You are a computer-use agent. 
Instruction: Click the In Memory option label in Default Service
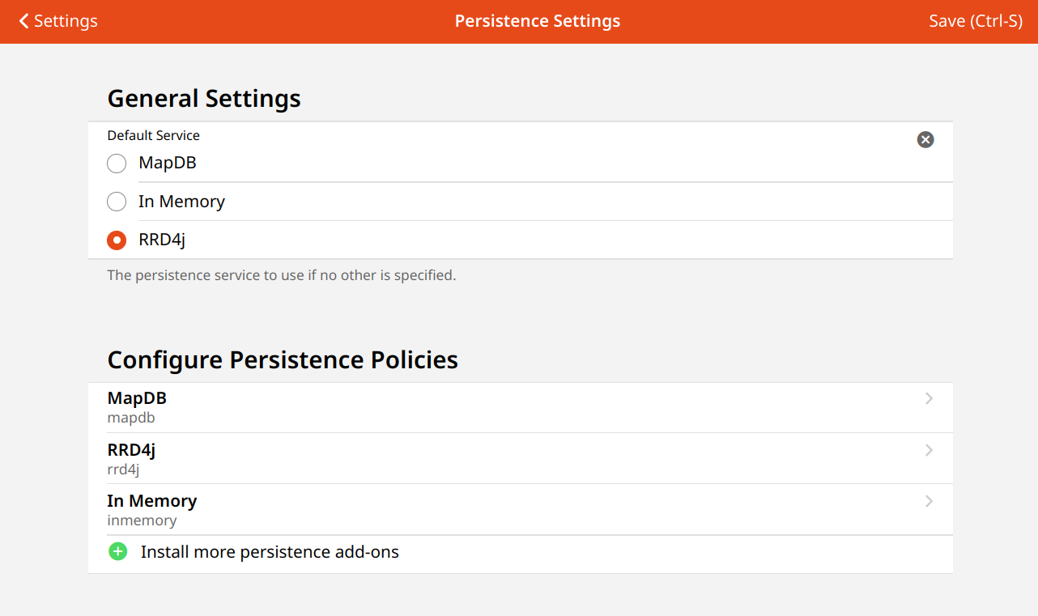pyautogui.click(x=181, y=202)
